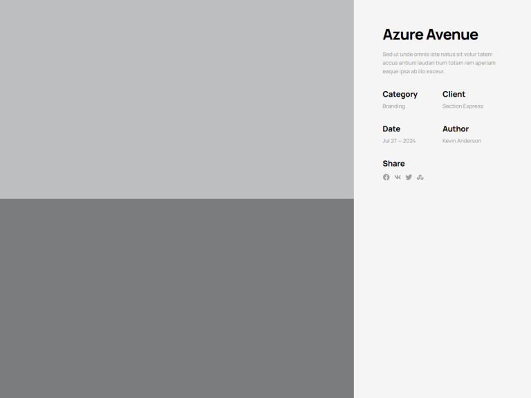Click description line starting "eaque ipsa"

tap(413, 71)
